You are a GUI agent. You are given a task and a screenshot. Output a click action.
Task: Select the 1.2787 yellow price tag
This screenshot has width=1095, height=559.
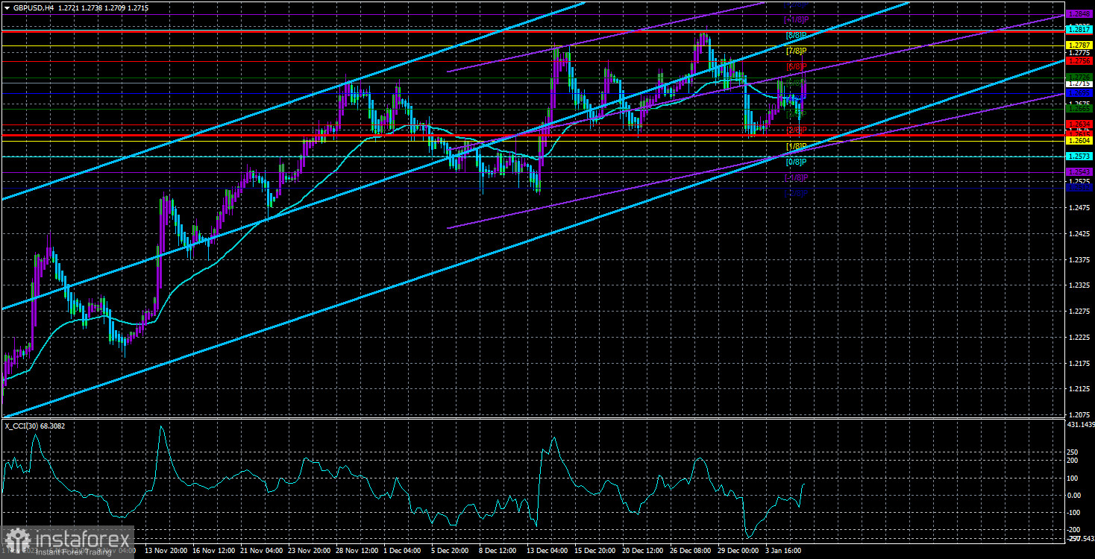tap(1079, 45)
